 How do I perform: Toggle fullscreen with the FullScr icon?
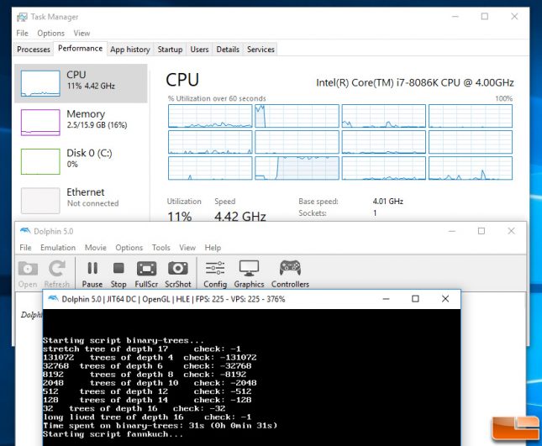coord(146,269)
